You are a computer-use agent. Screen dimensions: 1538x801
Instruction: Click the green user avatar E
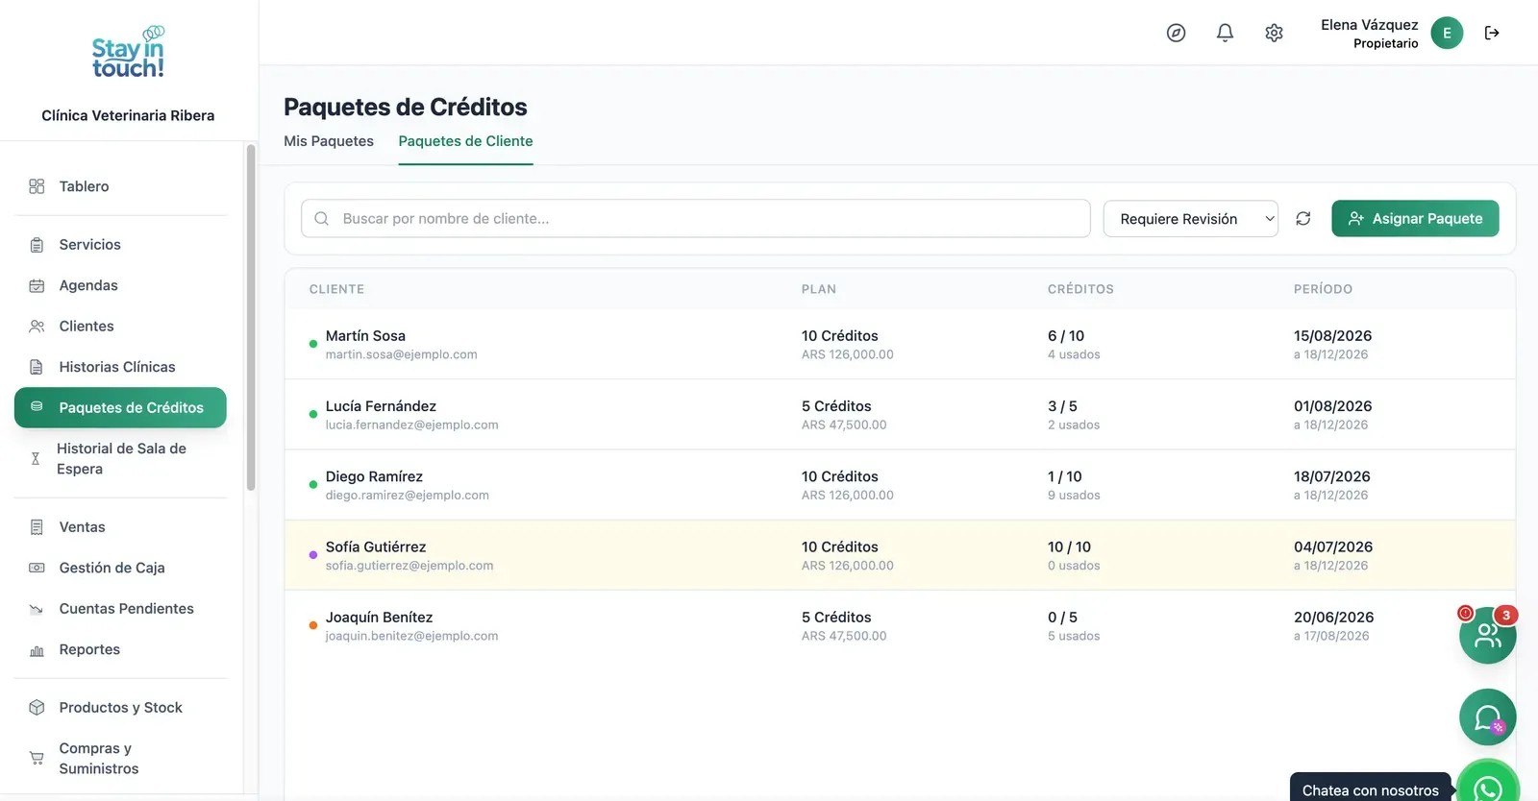pyautogui.click(x=1447, y=33)
